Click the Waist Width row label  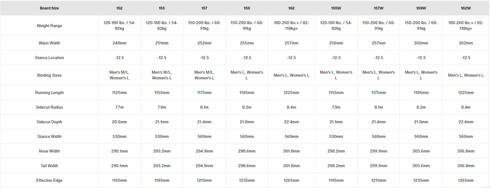click(49, 43)
